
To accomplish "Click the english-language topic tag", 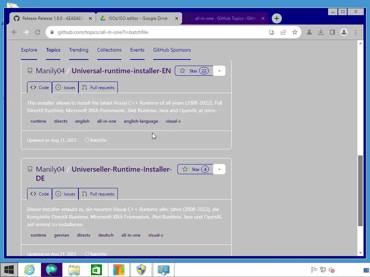I will [141, 121].
